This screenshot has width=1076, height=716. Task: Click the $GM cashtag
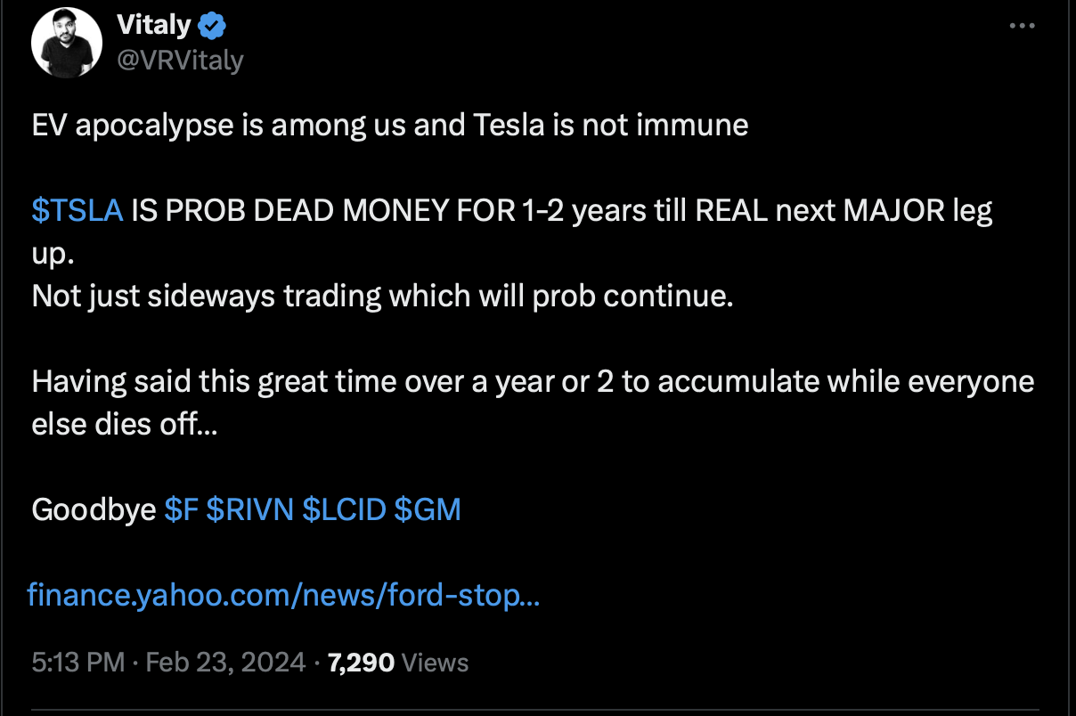pyautogui.click(x=428, y=510)
